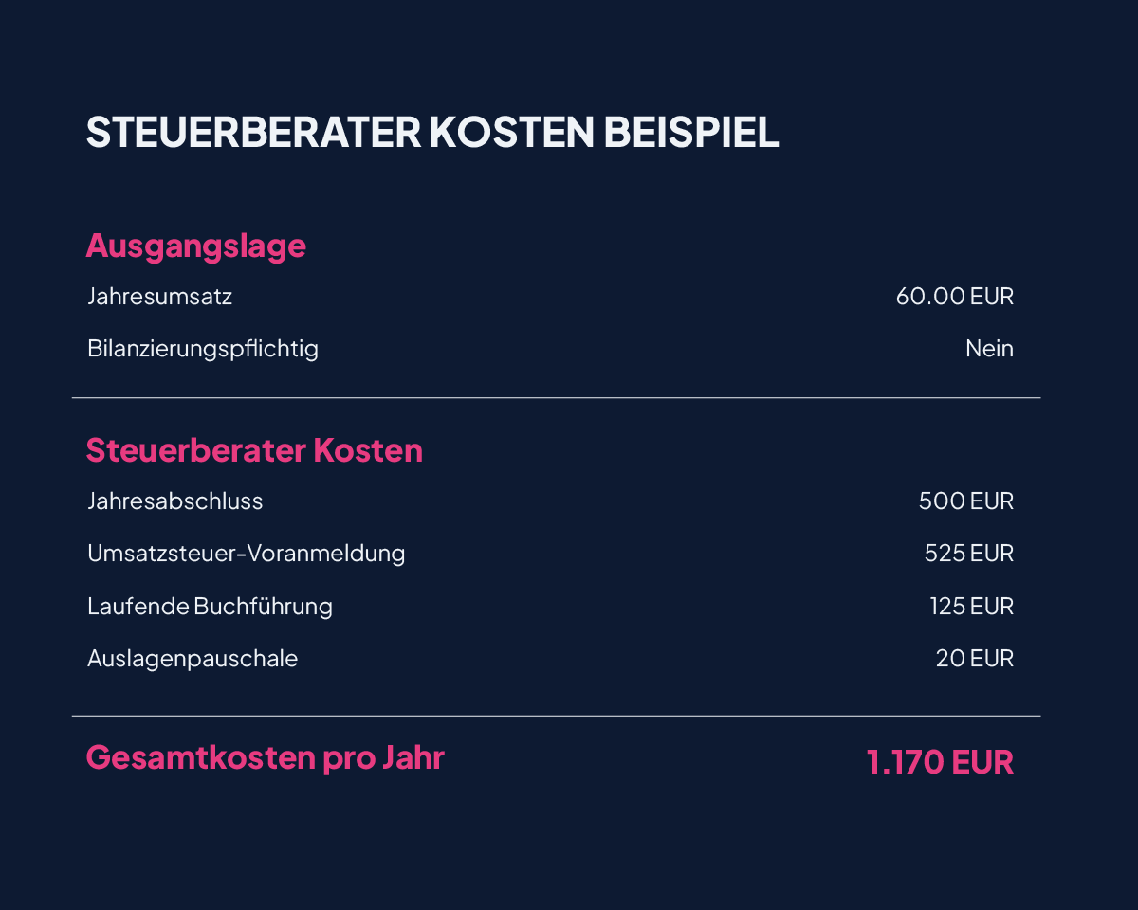Click the Laufende Buchführung label
This screenshot has height=910, width=1138.
click(x=210, y=606)
